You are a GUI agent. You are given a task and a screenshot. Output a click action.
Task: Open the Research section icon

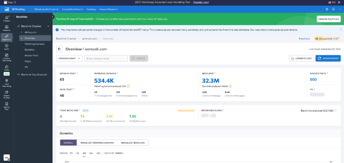[7, 28]
